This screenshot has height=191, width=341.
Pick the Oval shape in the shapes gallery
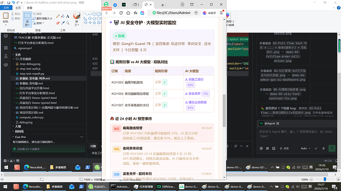[94, 14]
